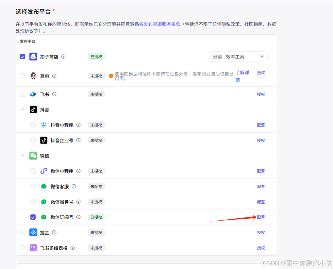Image resolution: width=333 pixels, height=269 pixels.
Task: Click 了解详情 link in 豆包 row
Action: pos(242,76)
